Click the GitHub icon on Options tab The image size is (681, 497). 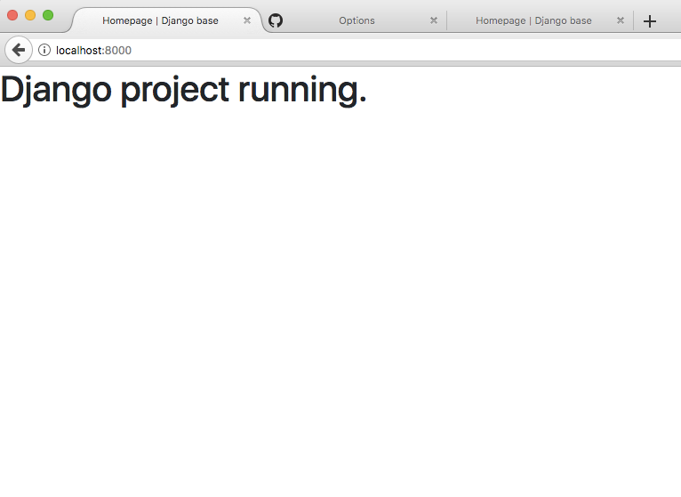click(x=276, y=20)
